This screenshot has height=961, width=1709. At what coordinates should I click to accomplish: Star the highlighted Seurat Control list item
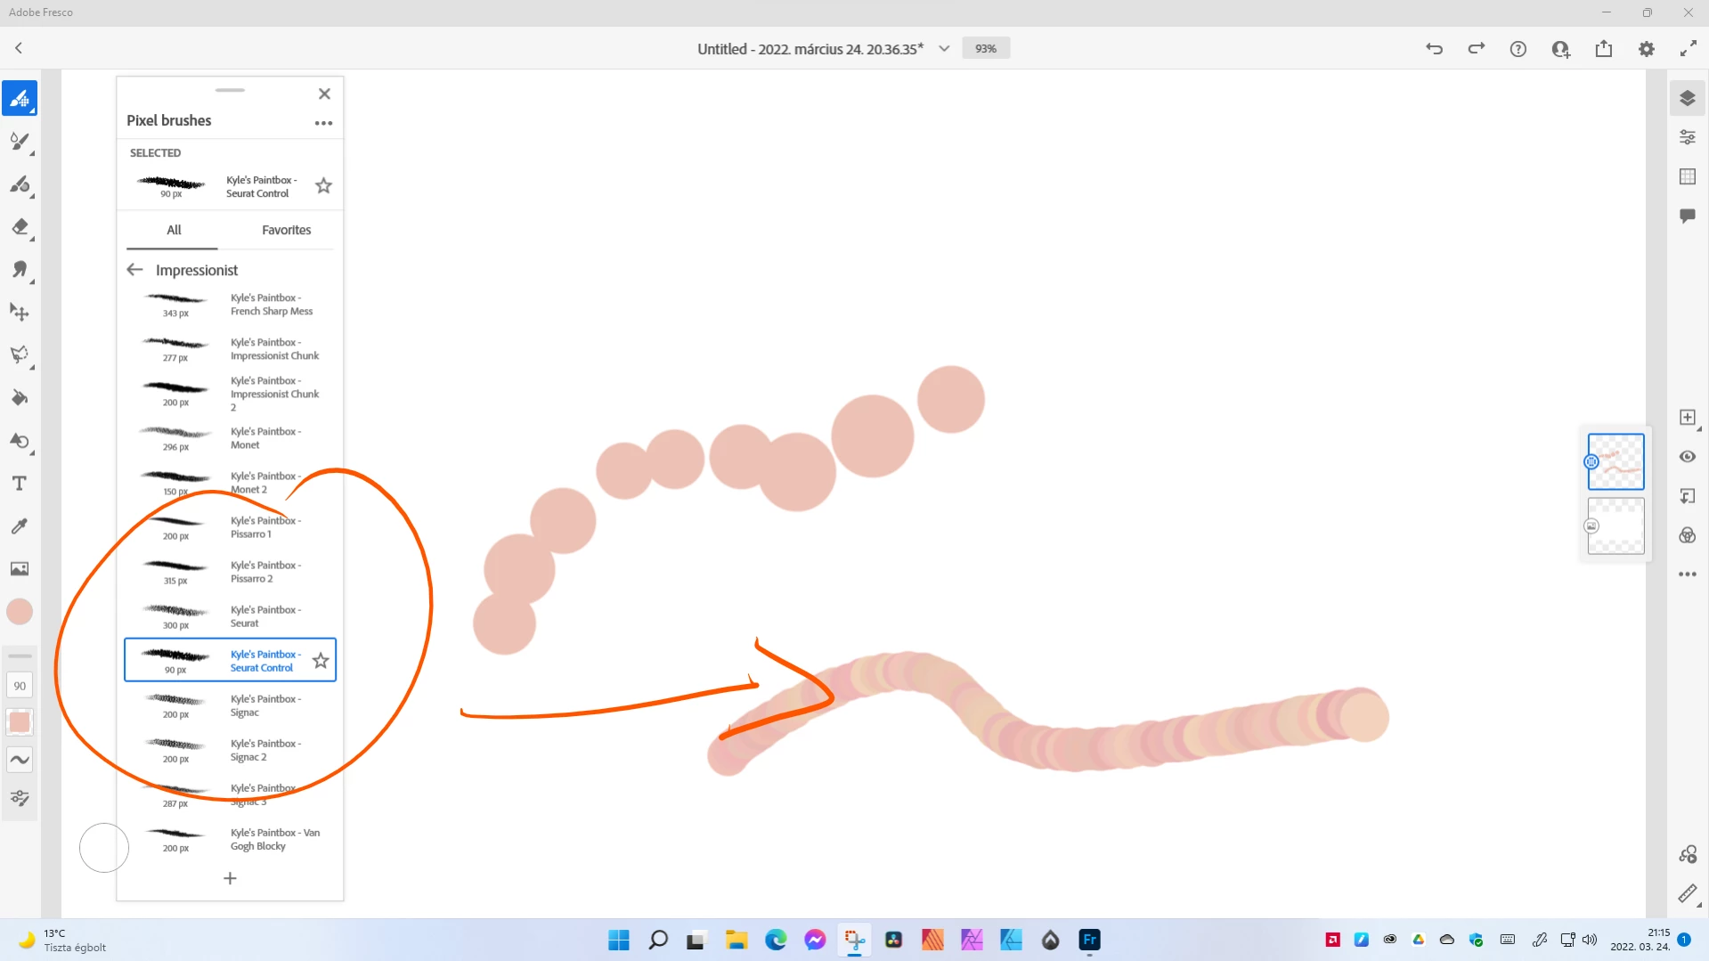(321, 660)
